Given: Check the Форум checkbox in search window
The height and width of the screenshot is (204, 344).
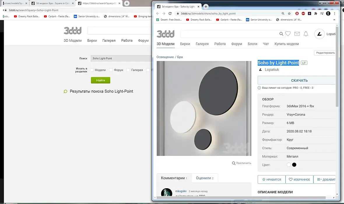Looking at the screenshot, I should [111, 70].
